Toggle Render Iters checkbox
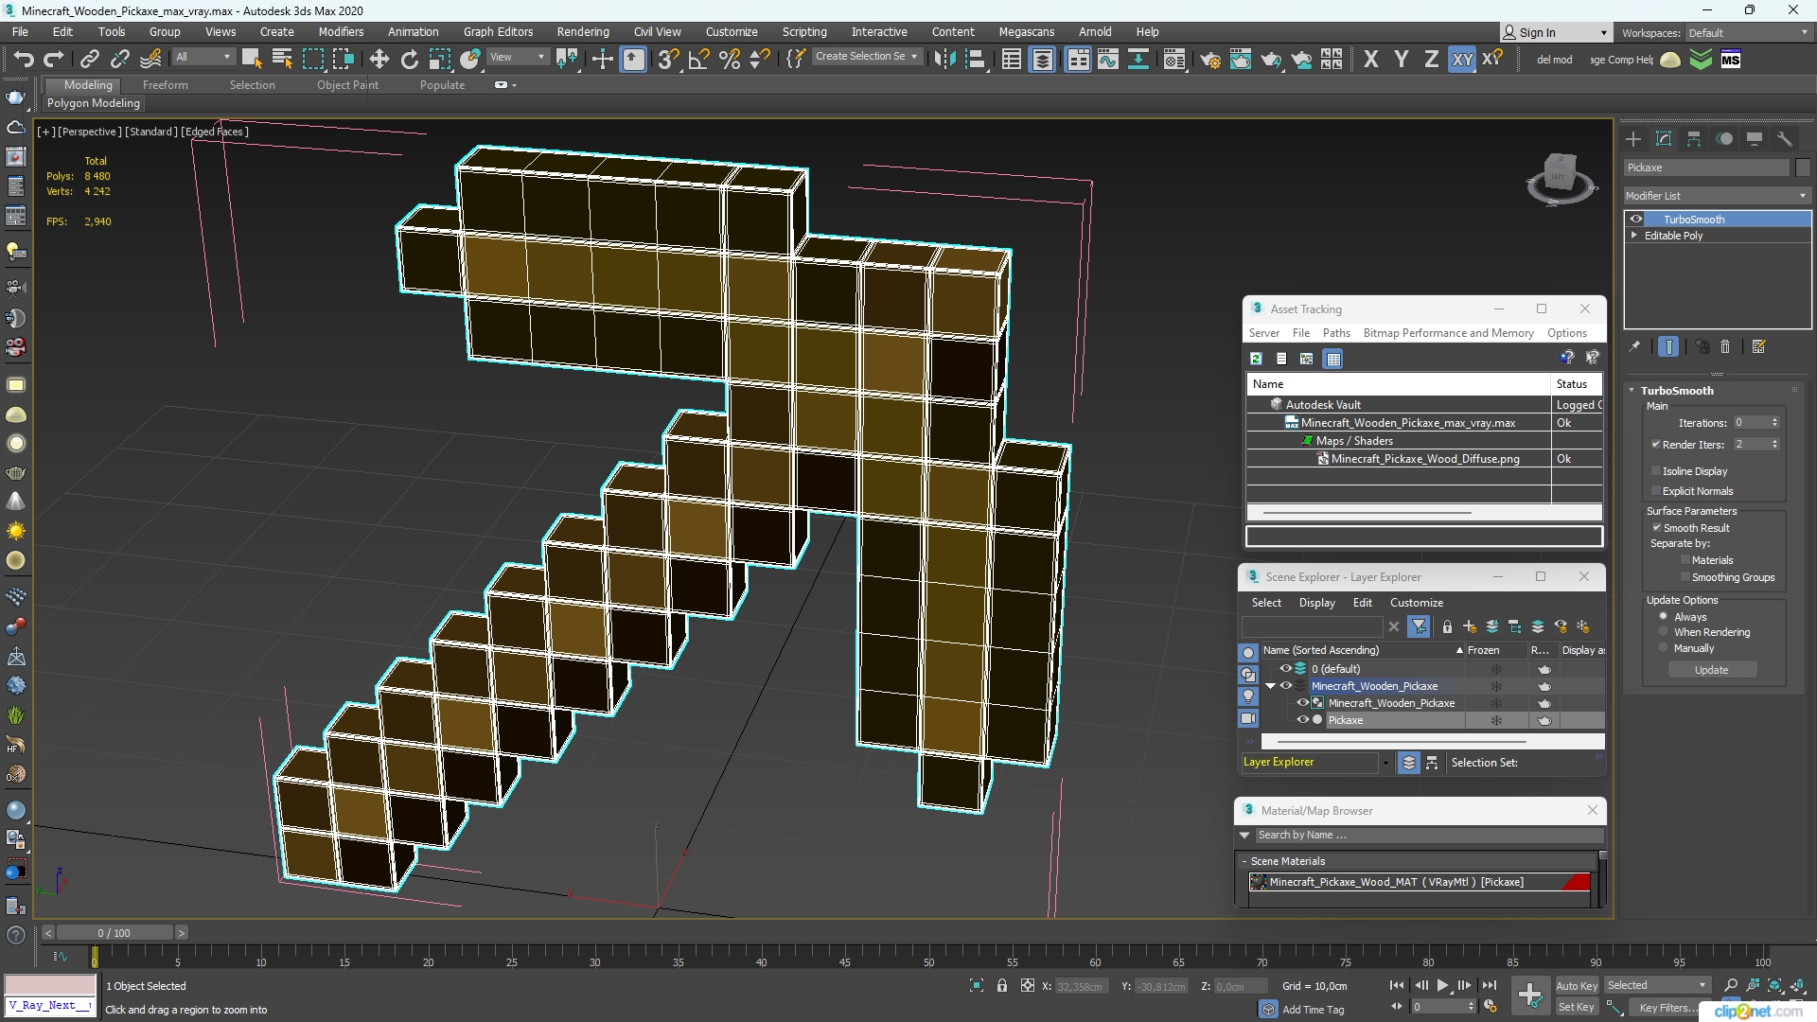1817x1022 pixels. coord(1656,444)
